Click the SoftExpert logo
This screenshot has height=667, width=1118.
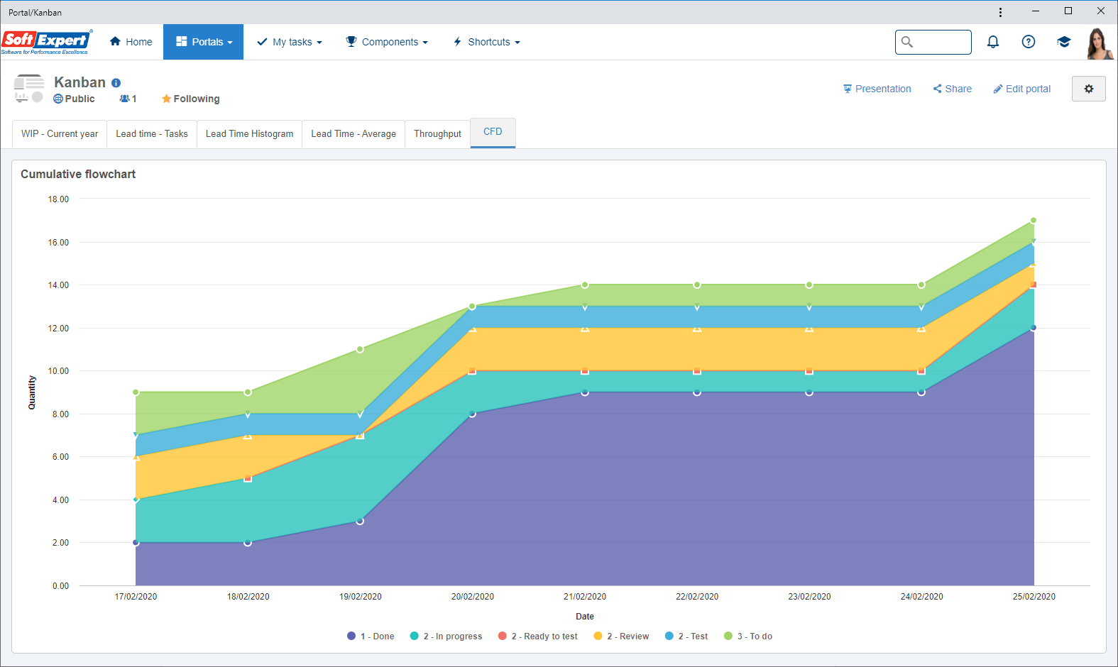(47, 42)
